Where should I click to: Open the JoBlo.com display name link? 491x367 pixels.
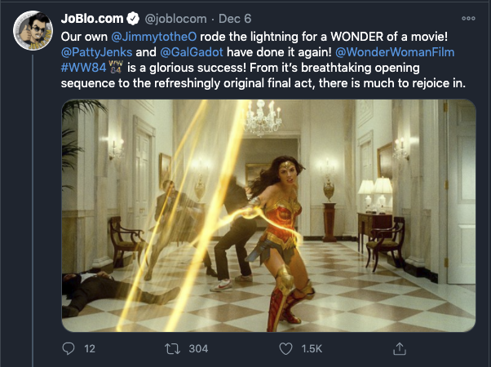coord(92,19)
